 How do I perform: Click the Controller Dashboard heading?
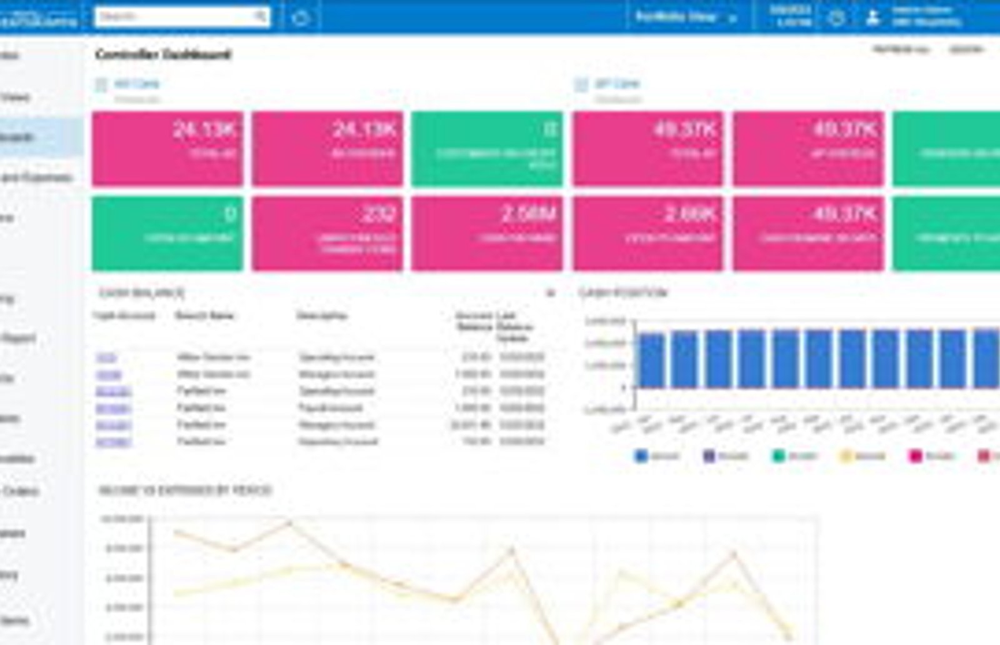(x=163, y=54)
